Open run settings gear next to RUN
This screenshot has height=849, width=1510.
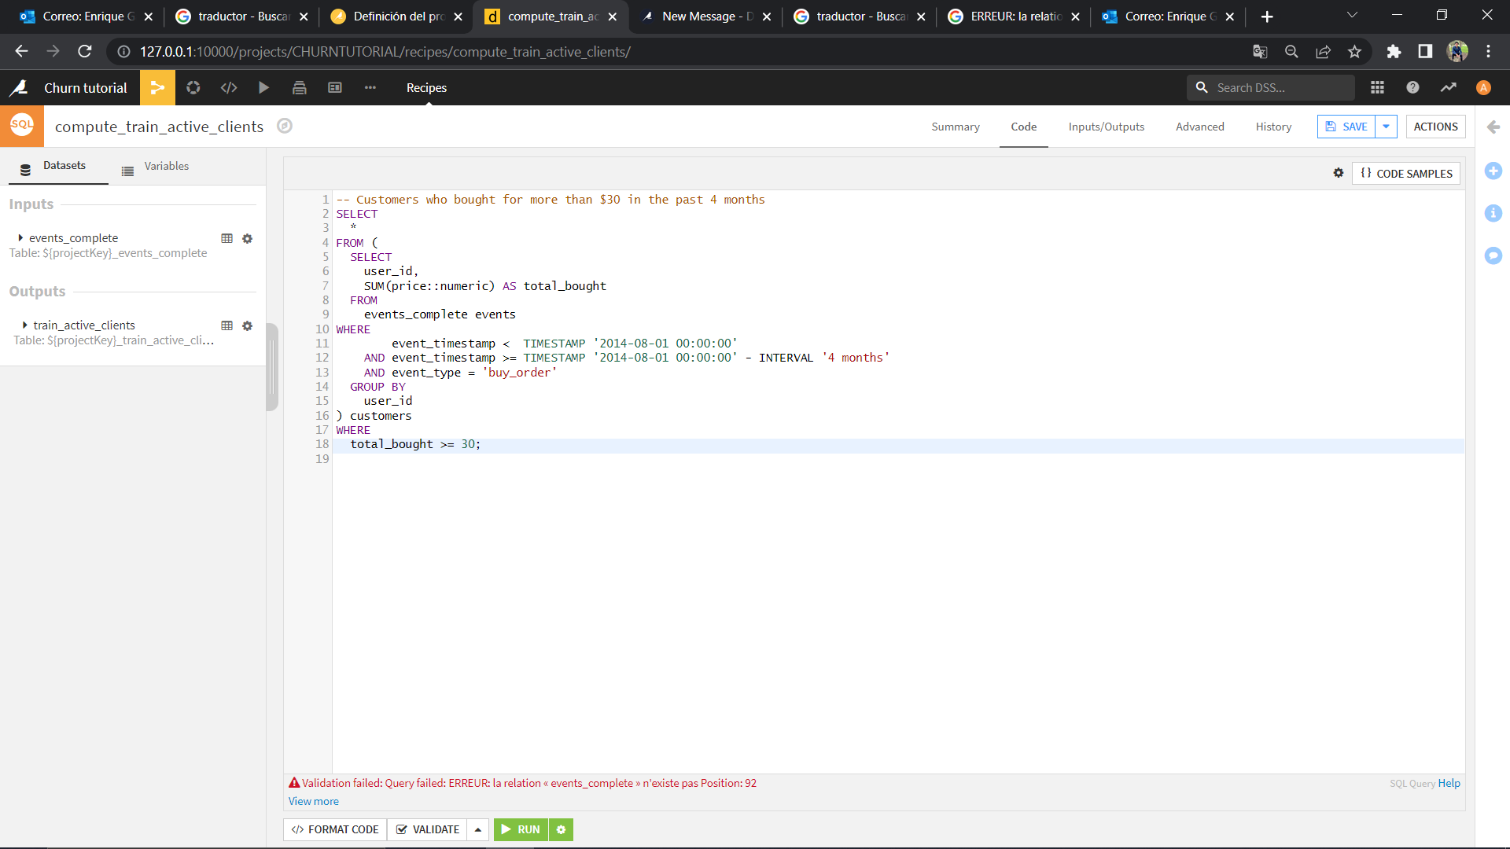point(561,829)
